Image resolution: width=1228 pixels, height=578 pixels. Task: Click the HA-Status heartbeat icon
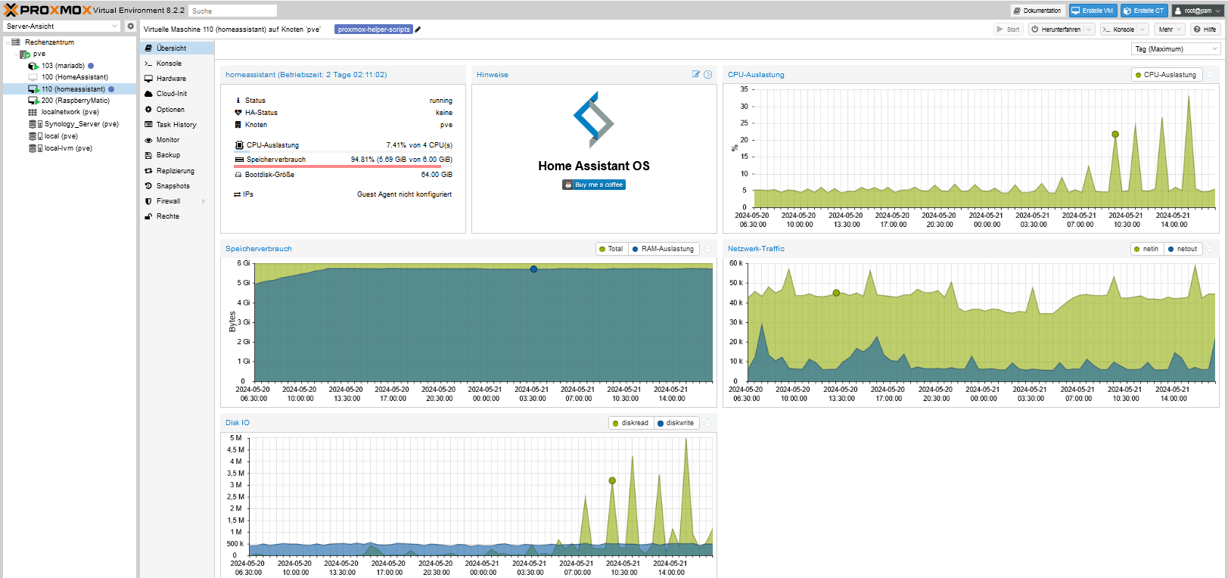[238, 113]
